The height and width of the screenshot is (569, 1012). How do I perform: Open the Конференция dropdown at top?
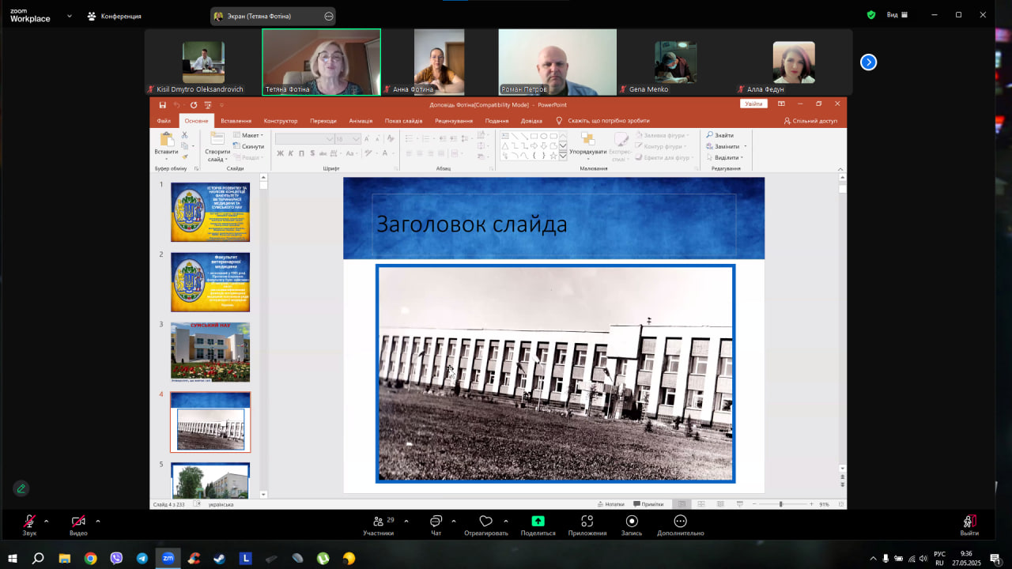point(115,16)
